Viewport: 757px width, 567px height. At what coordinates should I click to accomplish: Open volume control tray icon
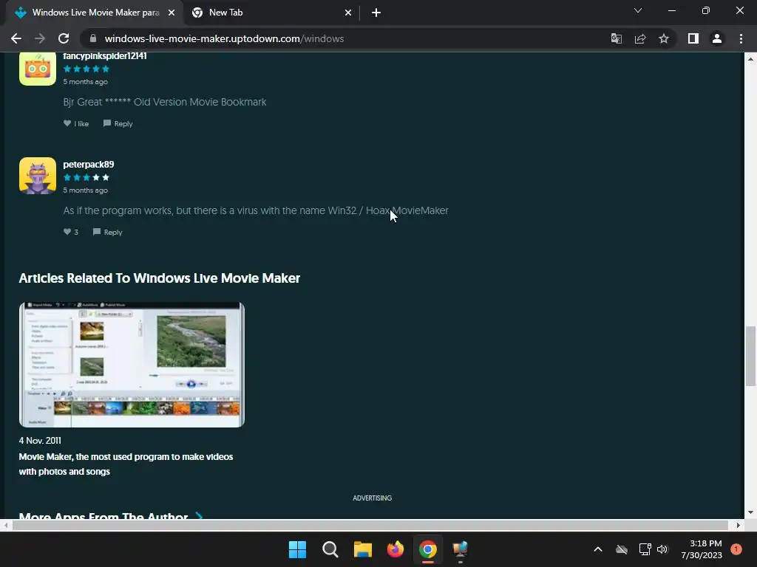(x=662, y=549)
